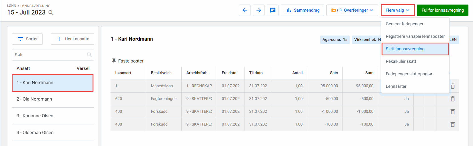
Task: Trash the Forskudd -100,00 row
Action: click(452, 124)
